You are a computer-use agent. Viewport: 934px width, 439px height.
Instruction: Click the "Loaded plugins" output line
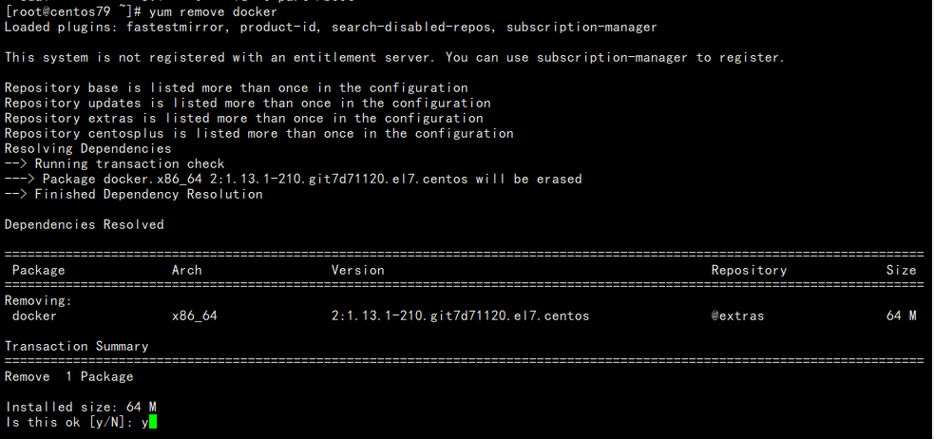(331, 27)
